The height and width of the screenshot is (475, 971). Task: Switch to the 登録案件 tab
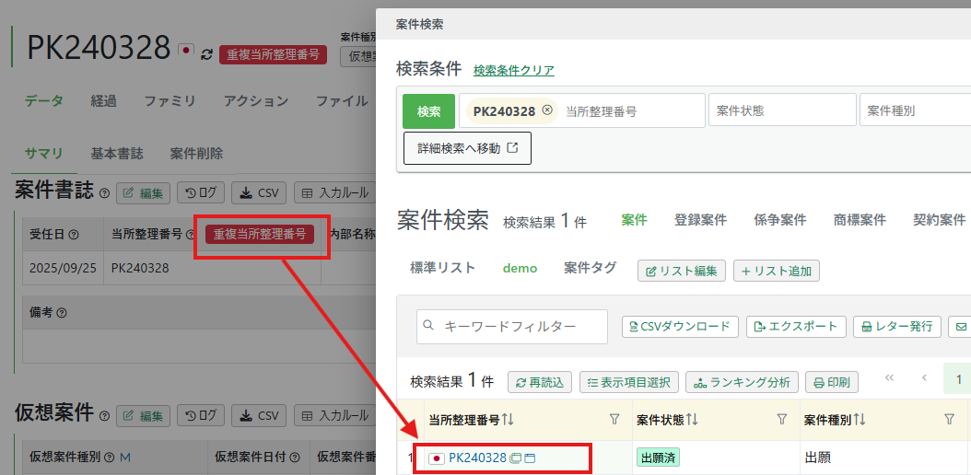click(x=700, y=220)
